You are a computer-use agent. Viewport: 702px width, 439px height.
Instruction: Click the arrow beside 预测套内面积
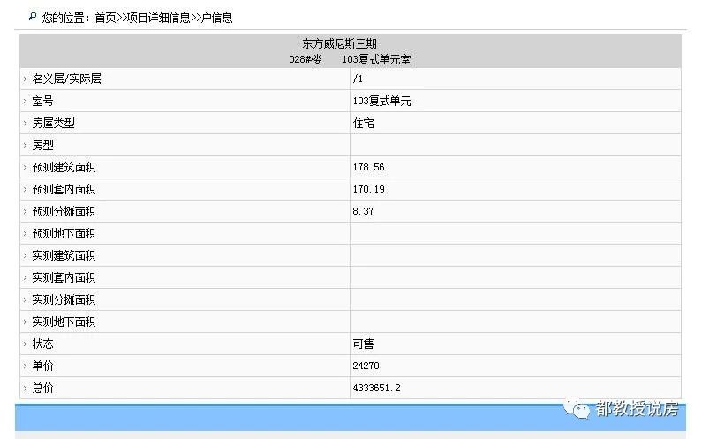(25, 190)
